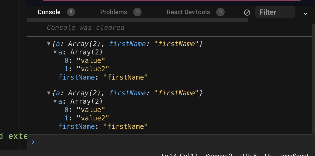Collapse 'a: Array(2)' in the first object
Viewport: 315px width, 156px height.
[55, 52]
